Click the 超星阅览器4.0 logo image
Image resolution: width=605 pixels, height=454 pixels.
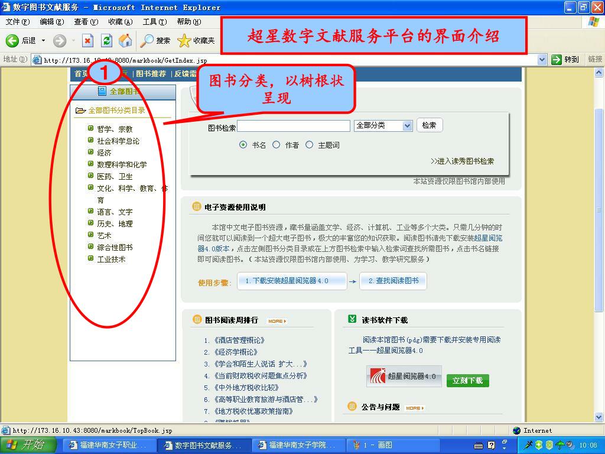(x=404, y=376)
